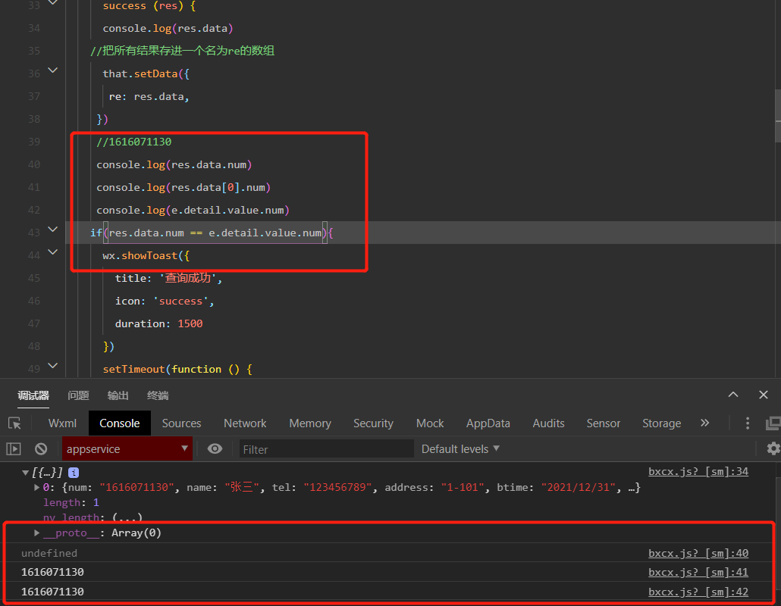Image resolution: width=781 pixels, height=606 pixels.
Task: Collapse the code fold at line 44
Action: pos(53,252)
